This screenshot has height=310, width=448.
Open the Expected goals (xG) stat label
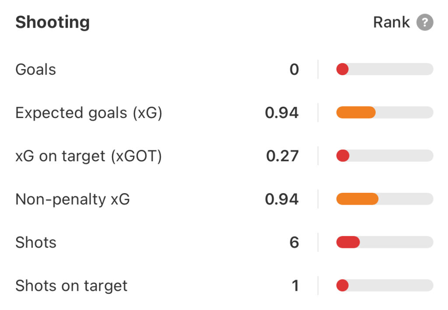pos(89,113)
